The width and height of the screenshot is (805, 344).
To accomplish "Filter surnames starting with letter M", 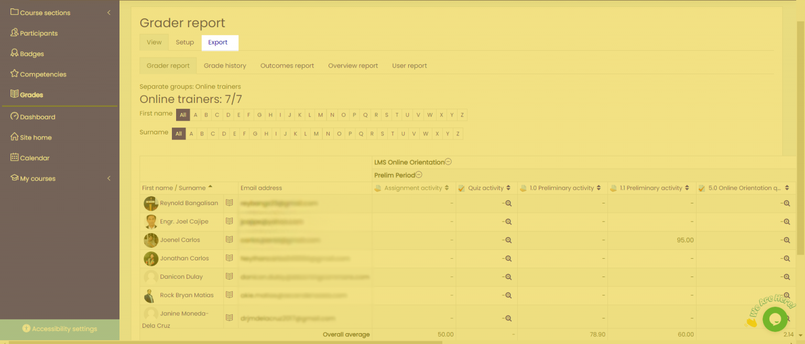I will (317, 133).
